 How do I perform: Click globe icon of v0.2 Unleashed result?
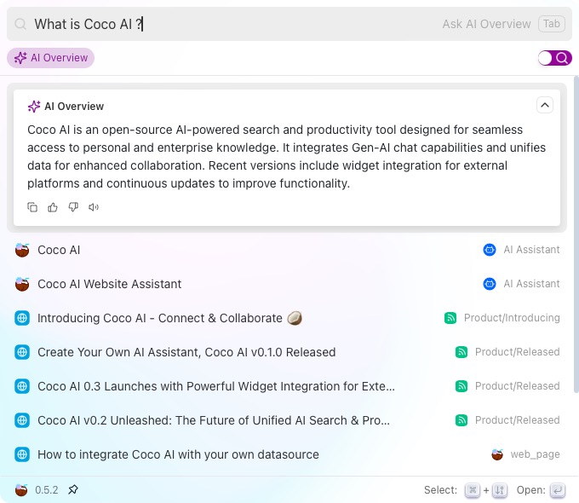coord(22,420)
